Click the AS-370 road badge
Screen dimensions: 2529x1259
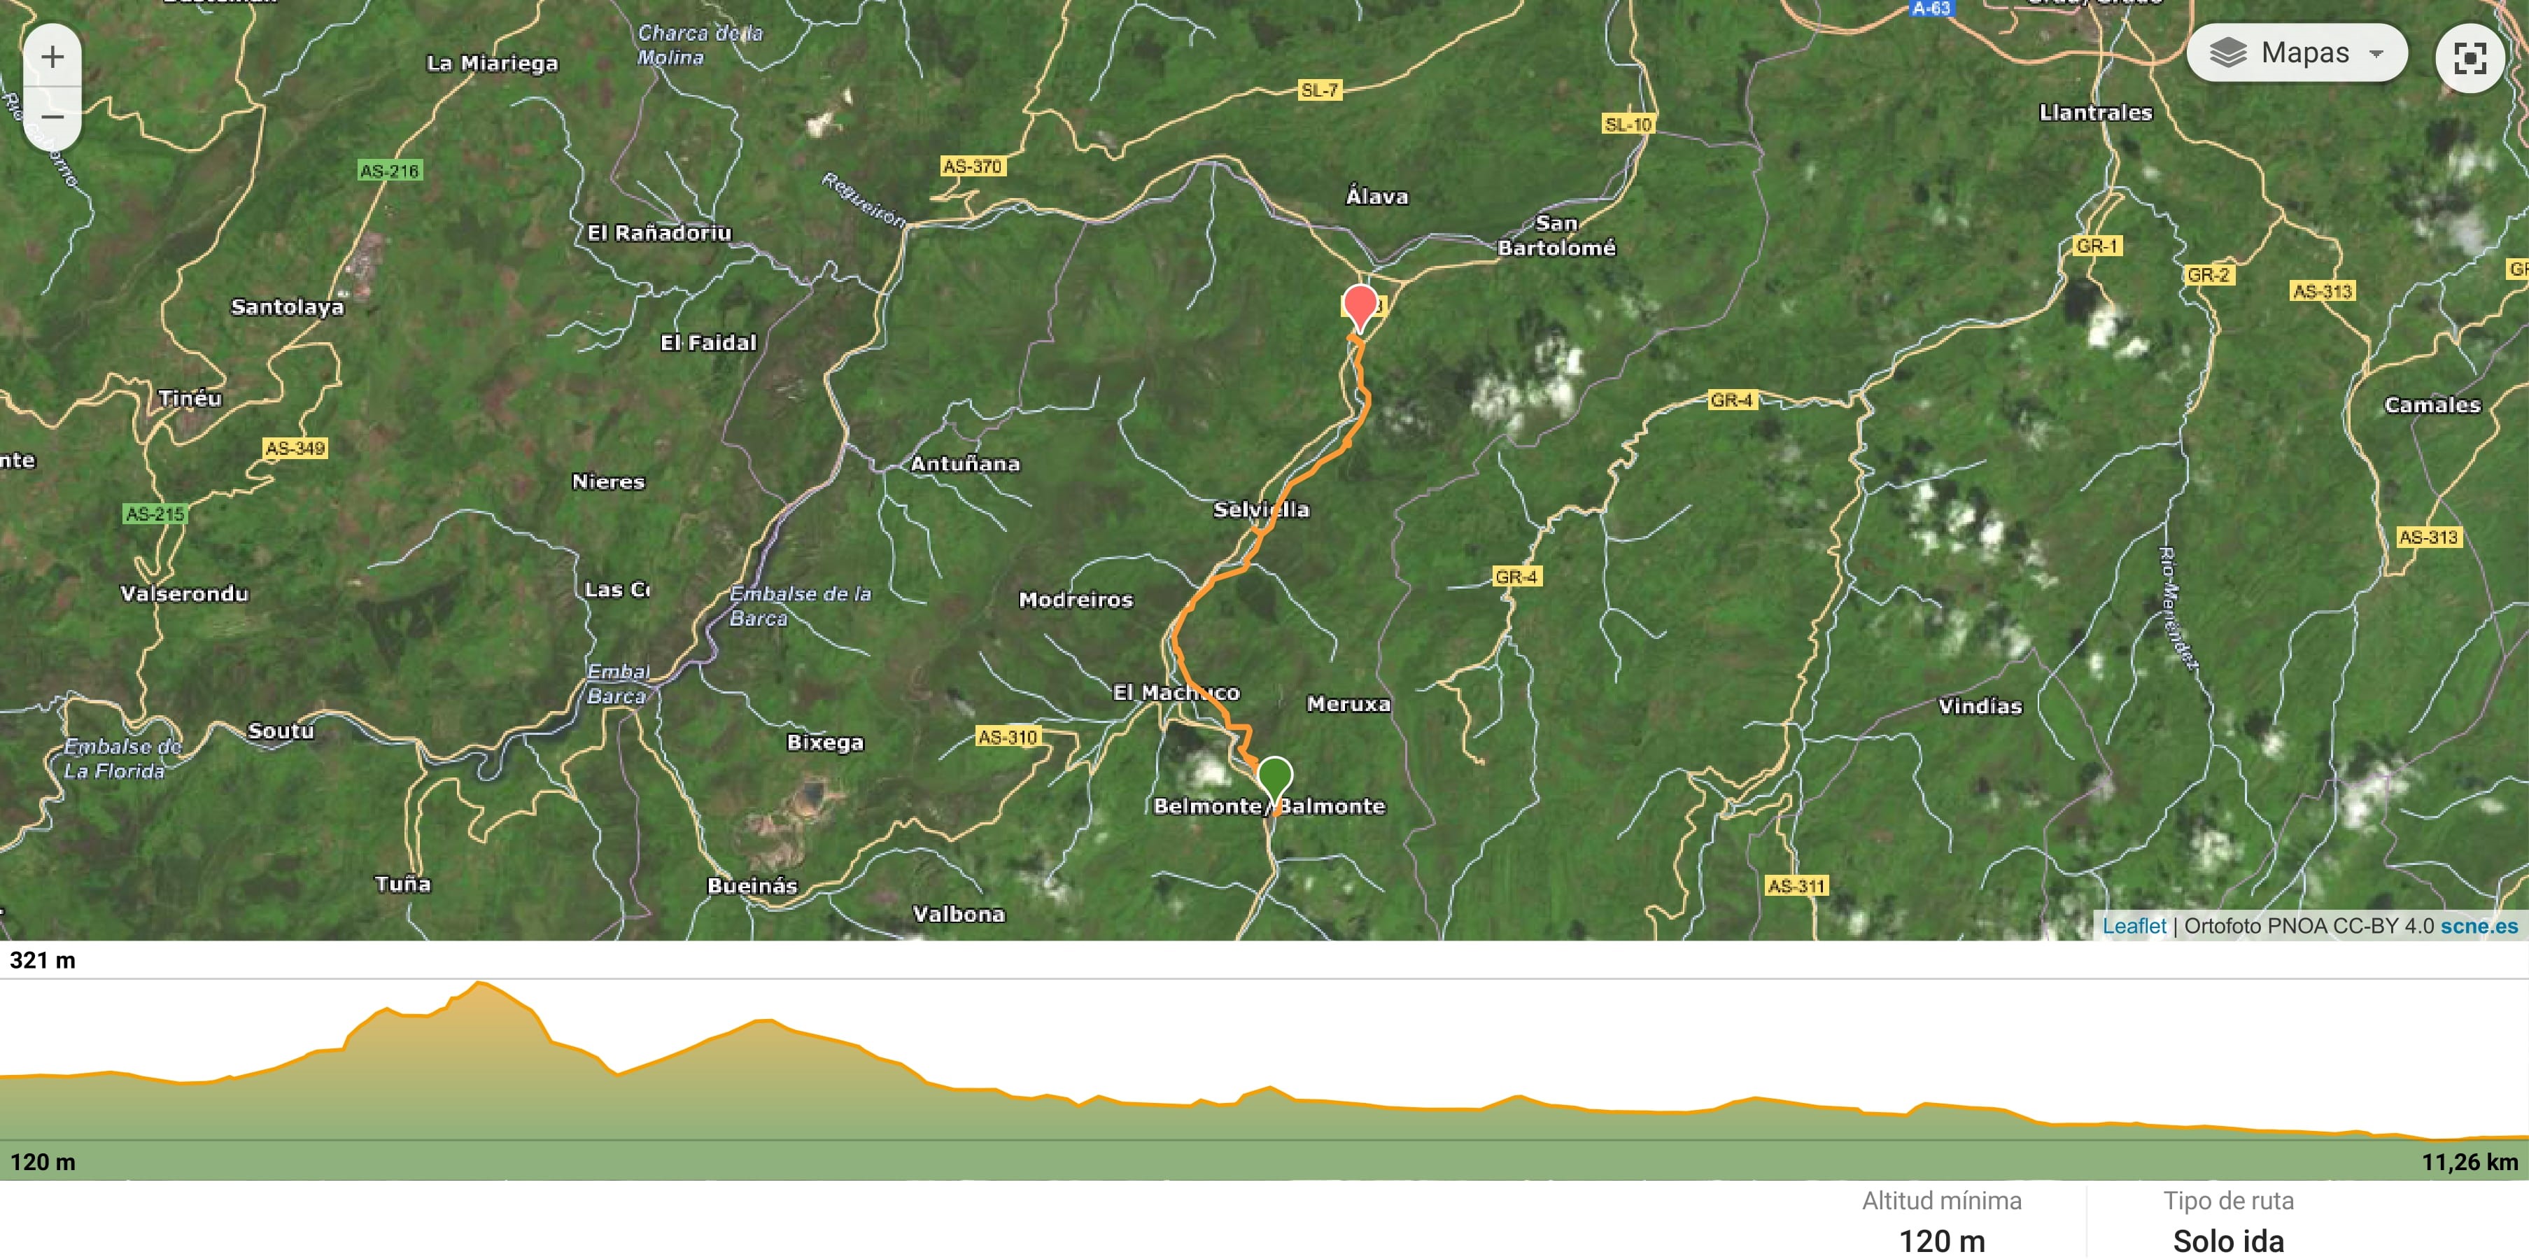click(x=972, y=166)
